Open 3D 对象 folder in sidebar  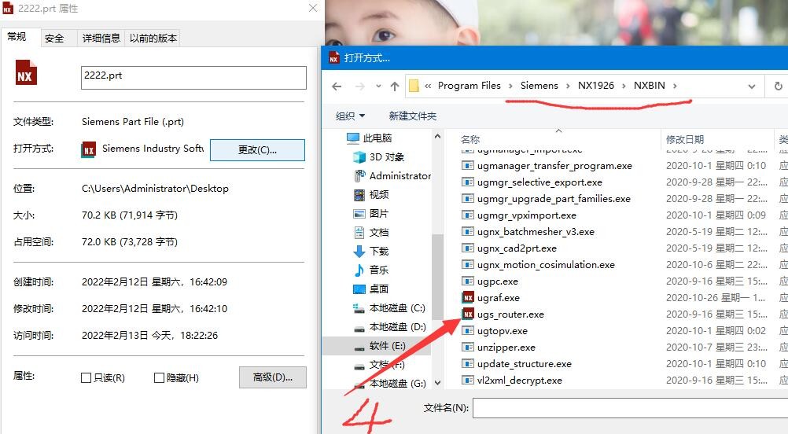click(x=386, y=157)
